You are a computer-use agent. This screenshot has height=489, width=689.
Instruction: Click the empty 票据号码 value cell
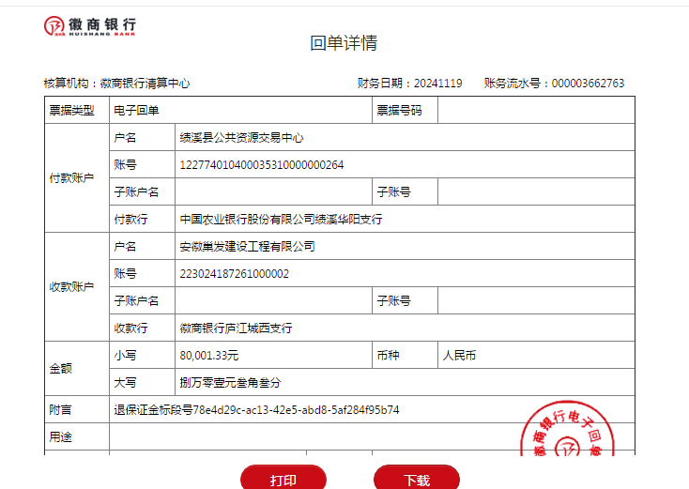[x=535, y=111]
